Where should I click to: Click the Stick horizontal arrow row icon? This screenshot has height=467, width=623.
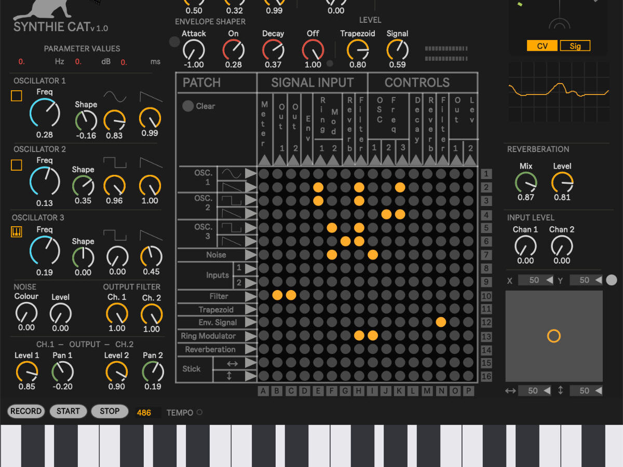click(x=233, y=362)
